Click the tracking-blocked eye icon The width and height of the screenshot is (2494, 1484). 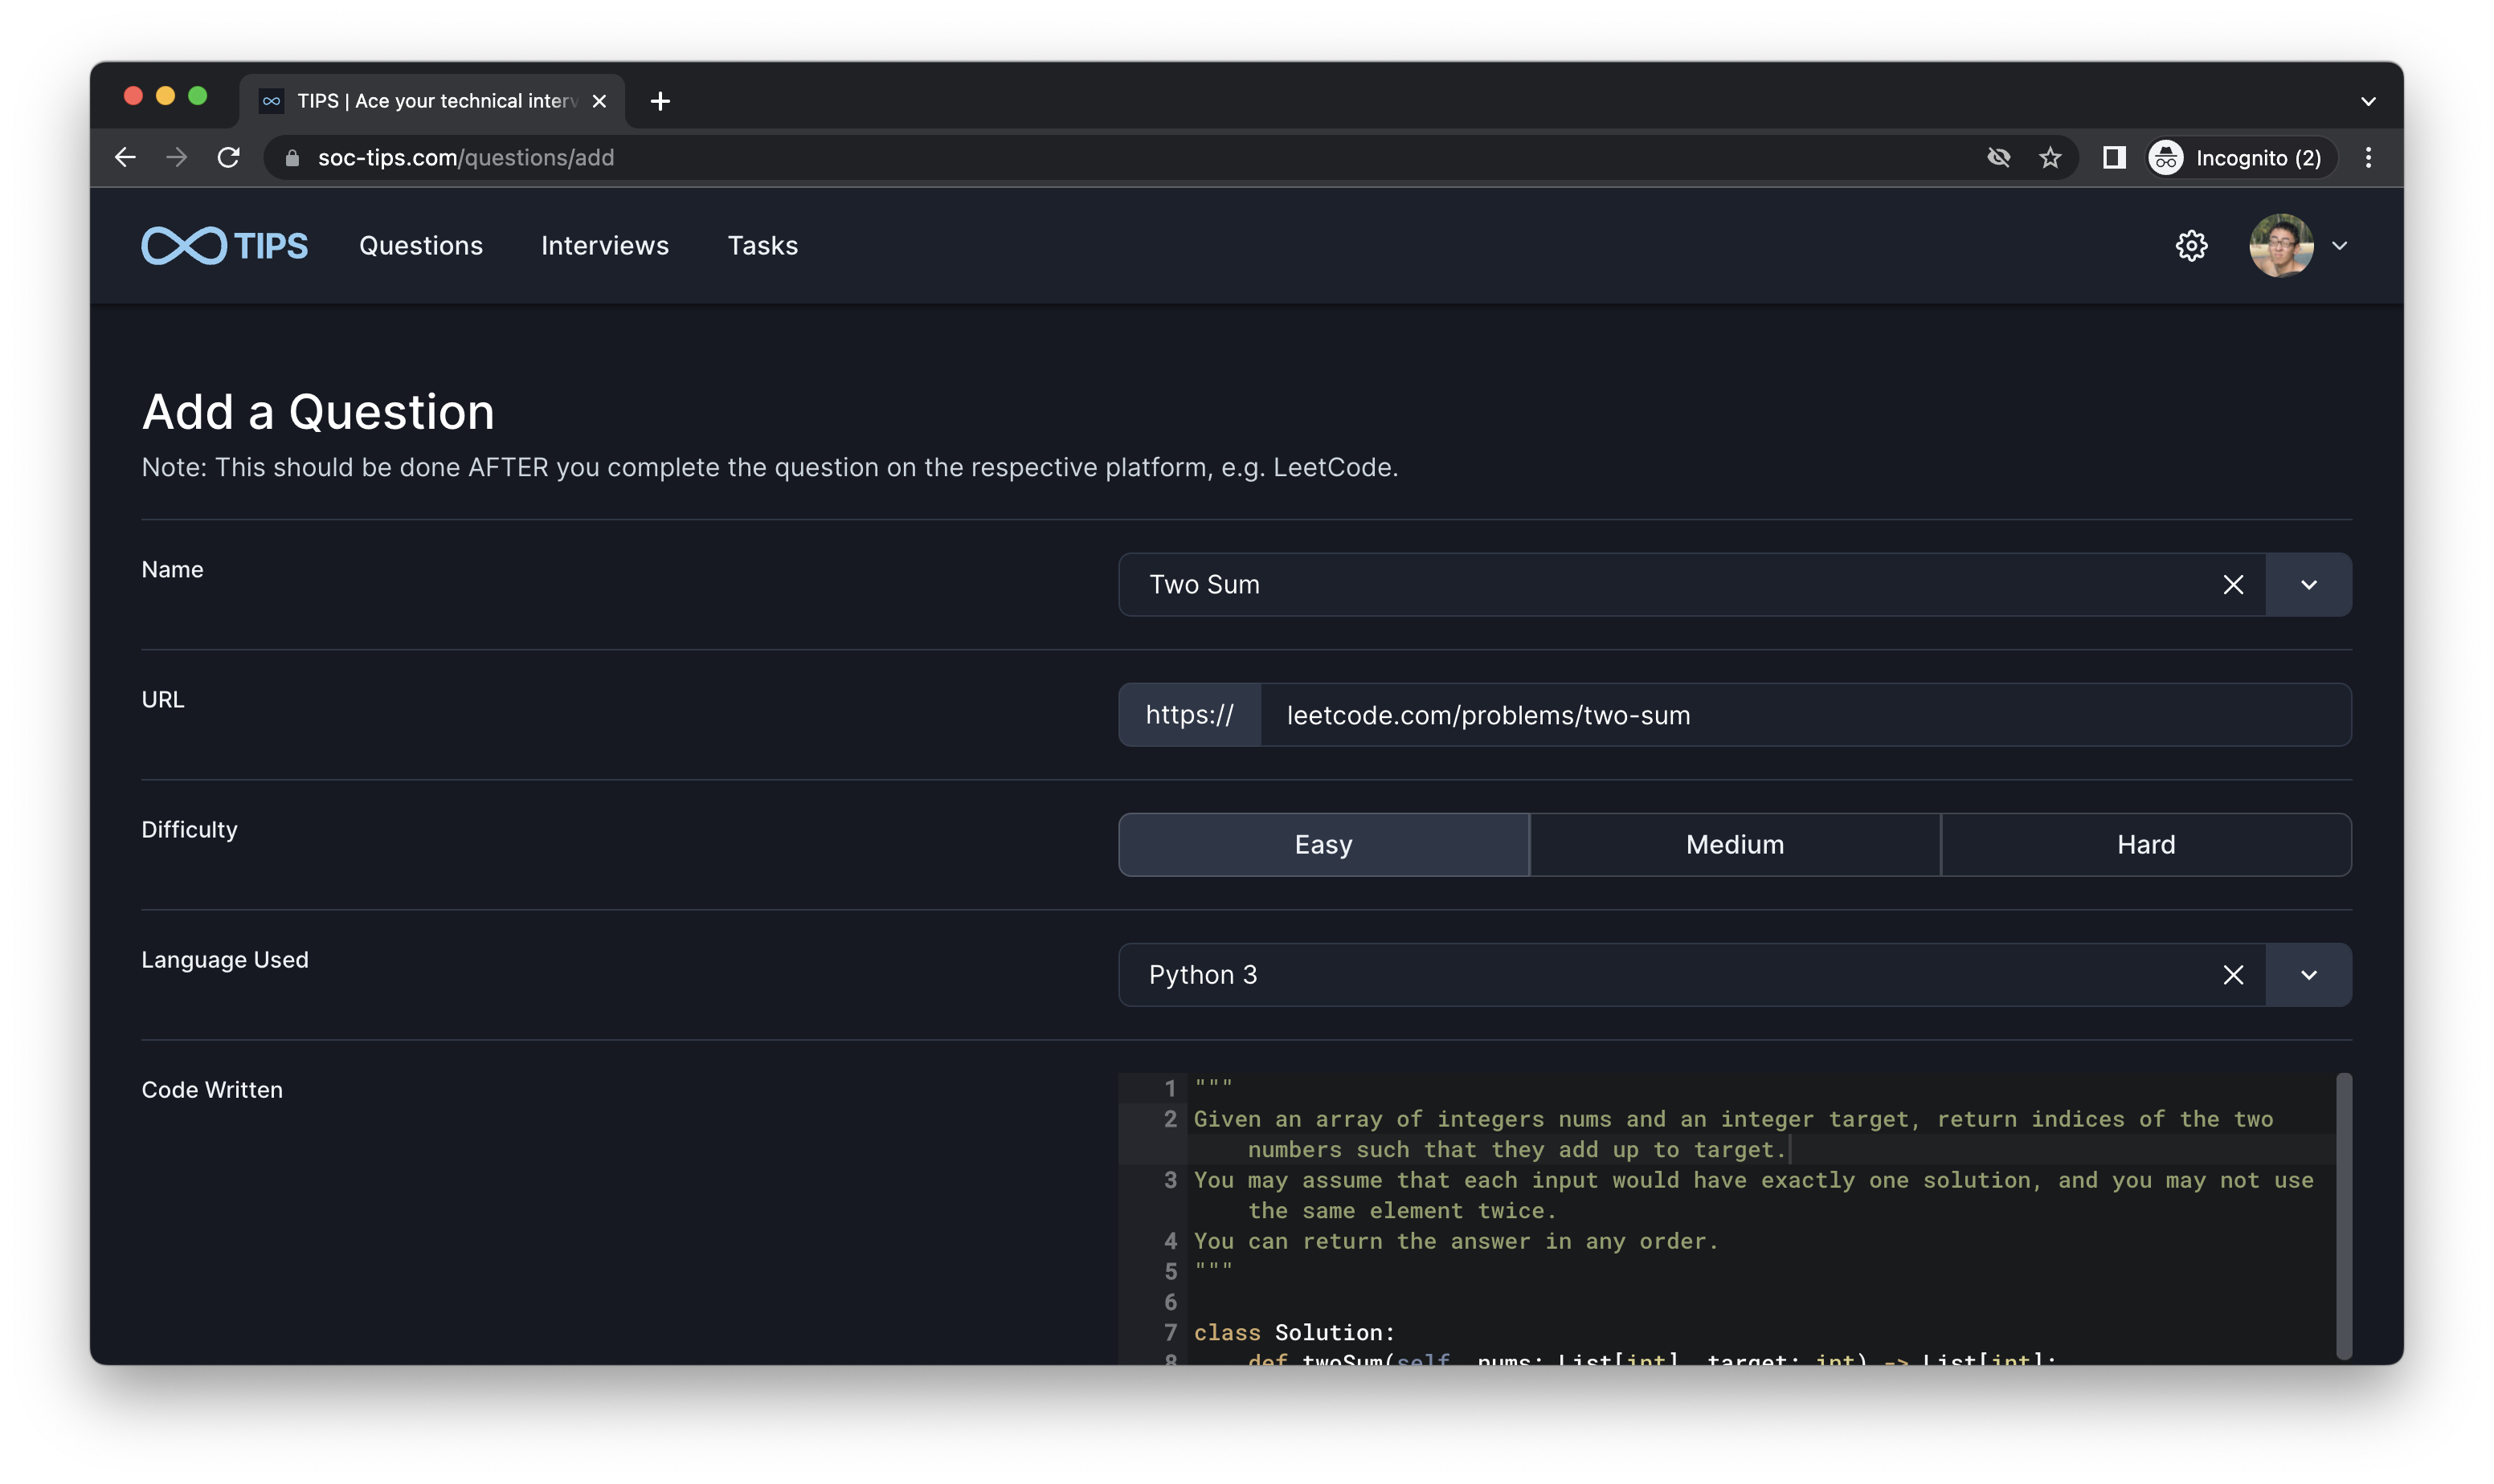pyautogui.click(x=1999, y=158)
